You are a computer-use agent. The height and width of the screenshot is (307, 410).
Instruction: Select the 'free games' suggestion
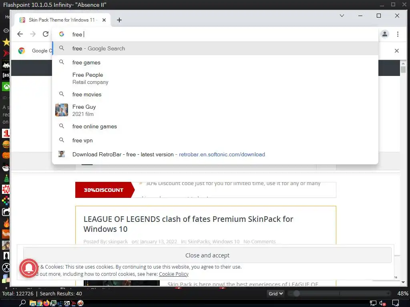click(215, 62)
